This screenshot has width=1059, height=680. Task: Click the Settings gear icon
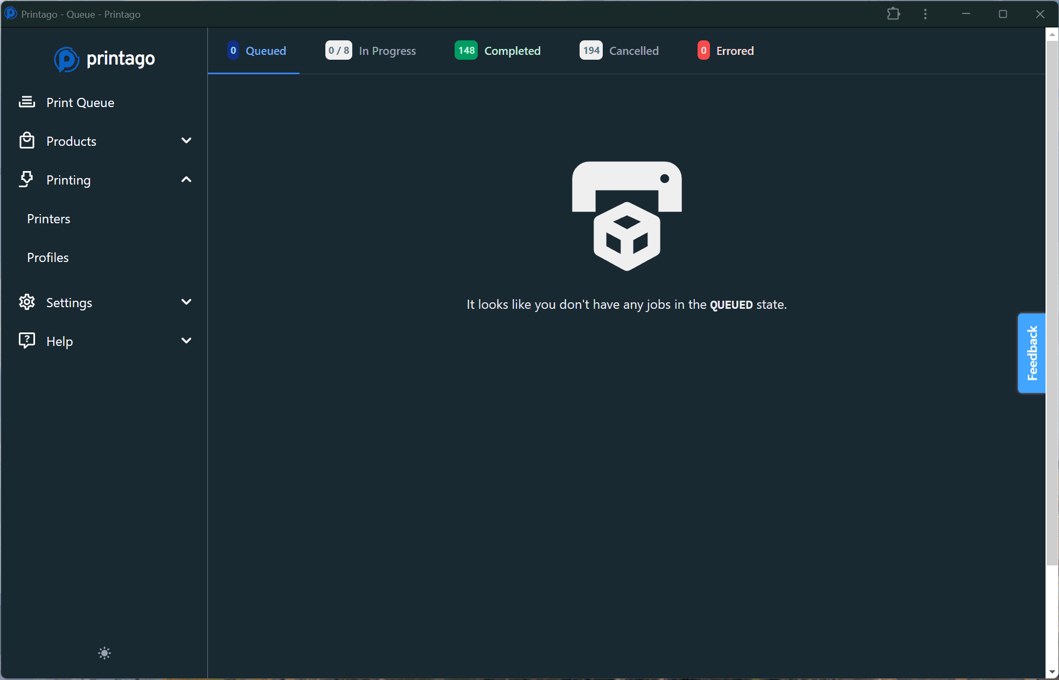27,302
